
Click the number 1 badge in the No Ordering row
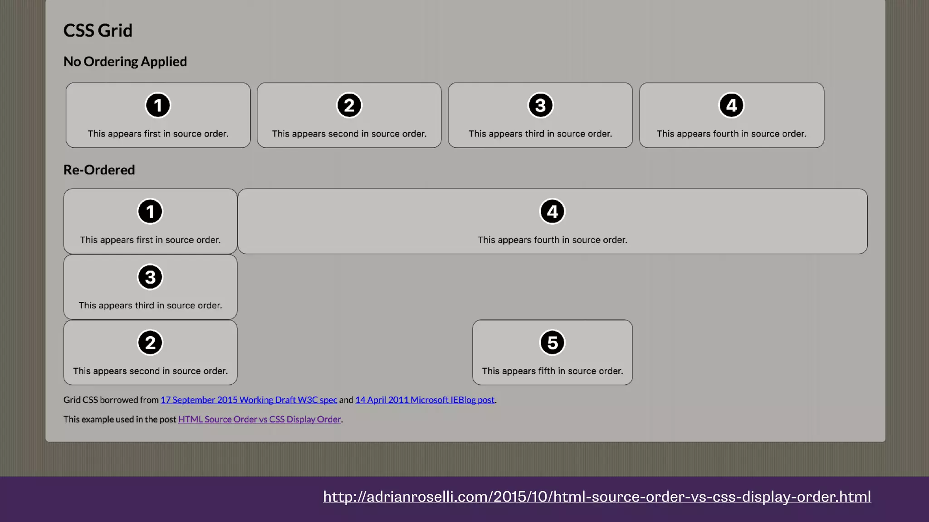(x=158, y=105)
